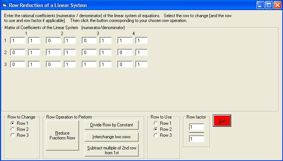This screenshot has width=283, height=161.
Task: Click row 3 column 2 denominator field
Action: pos(70,64)
